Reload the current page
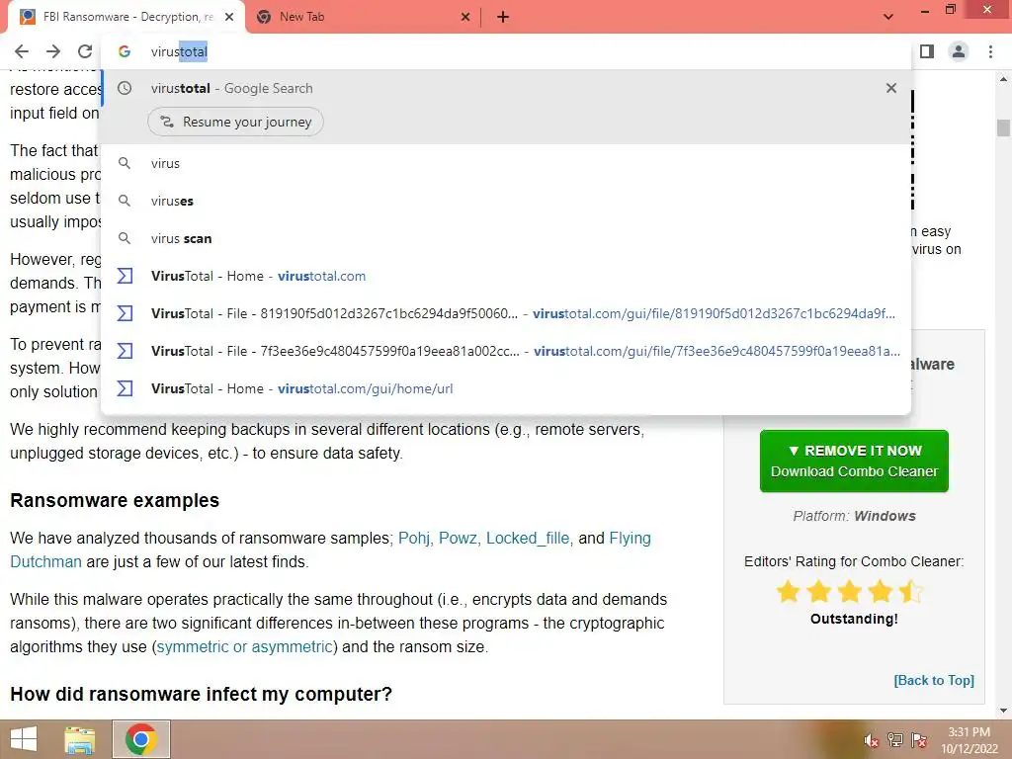The width and height of the screenshot is (1012, 759). pos(85,51)
